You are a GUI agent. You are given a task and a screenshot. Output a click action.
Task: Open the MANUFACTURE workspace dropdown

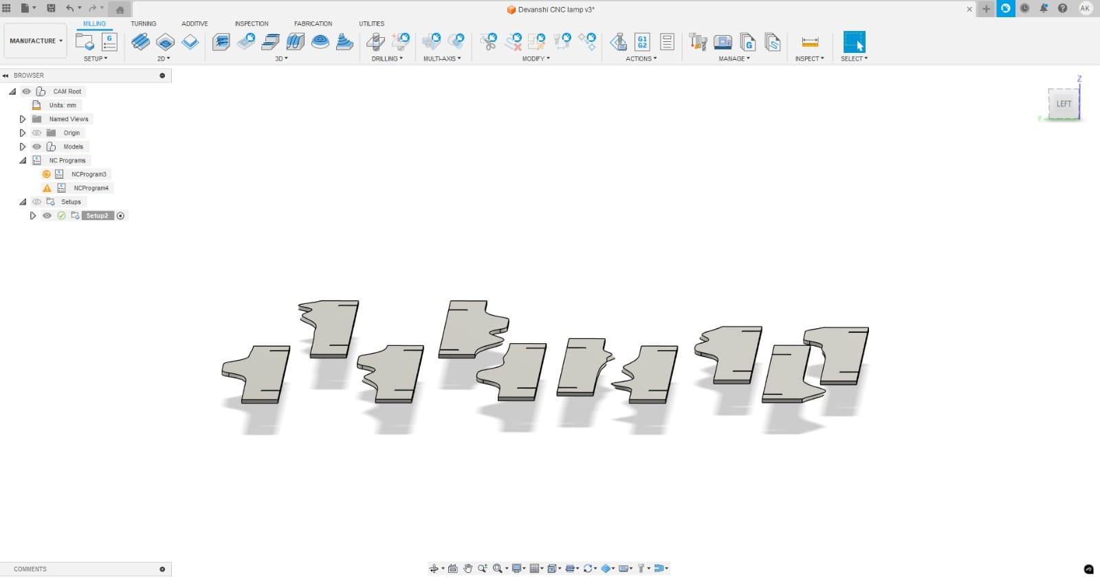36,41
